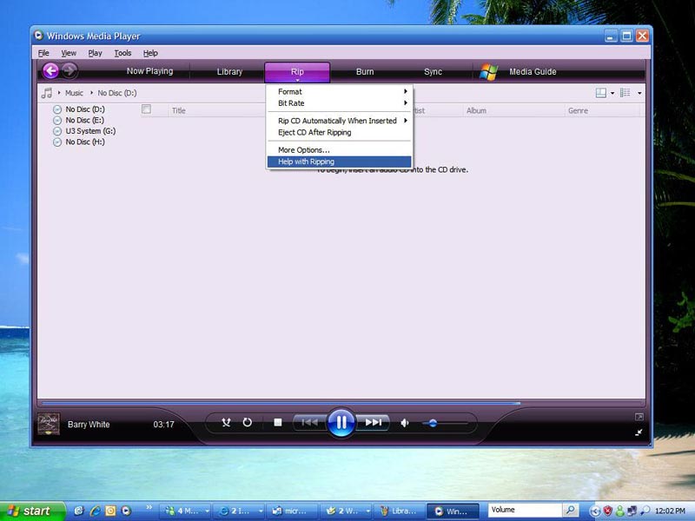
Task: Open the Layout options icon
Action: tap(601, 93)
